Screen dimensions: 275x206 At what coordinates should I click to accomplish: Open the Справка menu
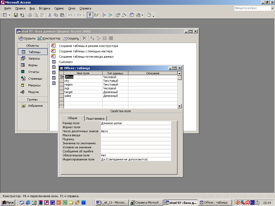point(85,8)
